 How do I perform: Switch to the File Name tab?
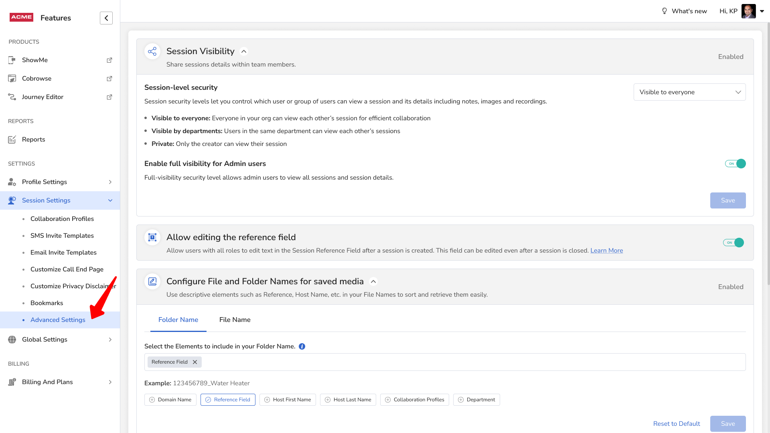(x=235, y=320)
